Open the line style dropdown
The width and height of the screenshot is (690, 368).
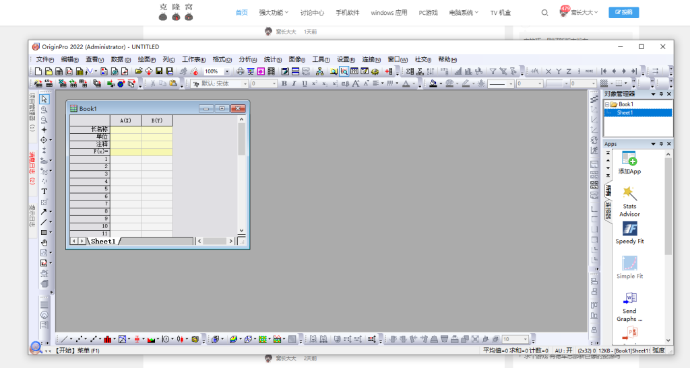click(x=511, y=83)
